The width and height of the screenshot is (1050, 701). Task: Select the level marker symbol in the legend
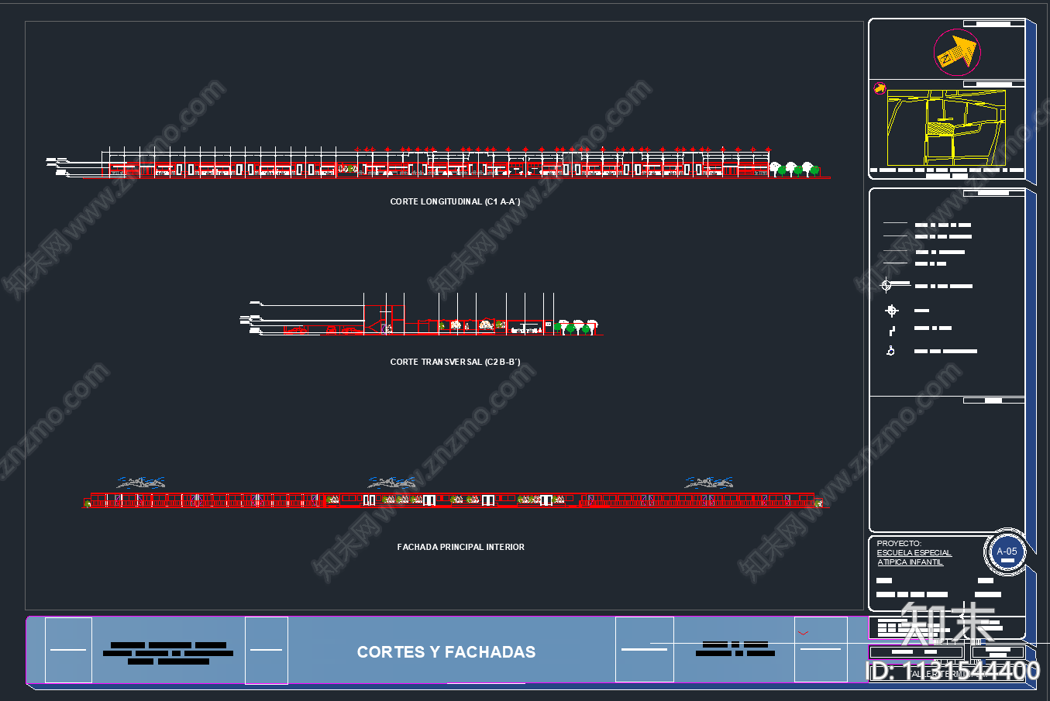[x=895, y=285]
